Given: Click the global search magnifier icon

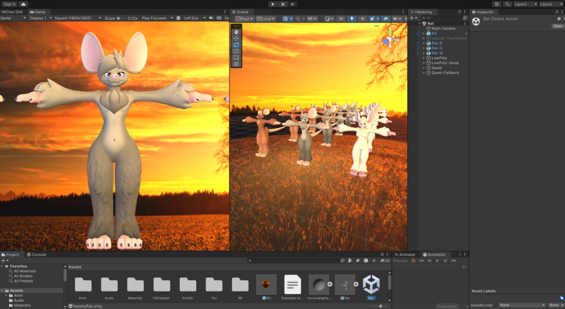Looking at the screenshot, I should click(507, 4).
